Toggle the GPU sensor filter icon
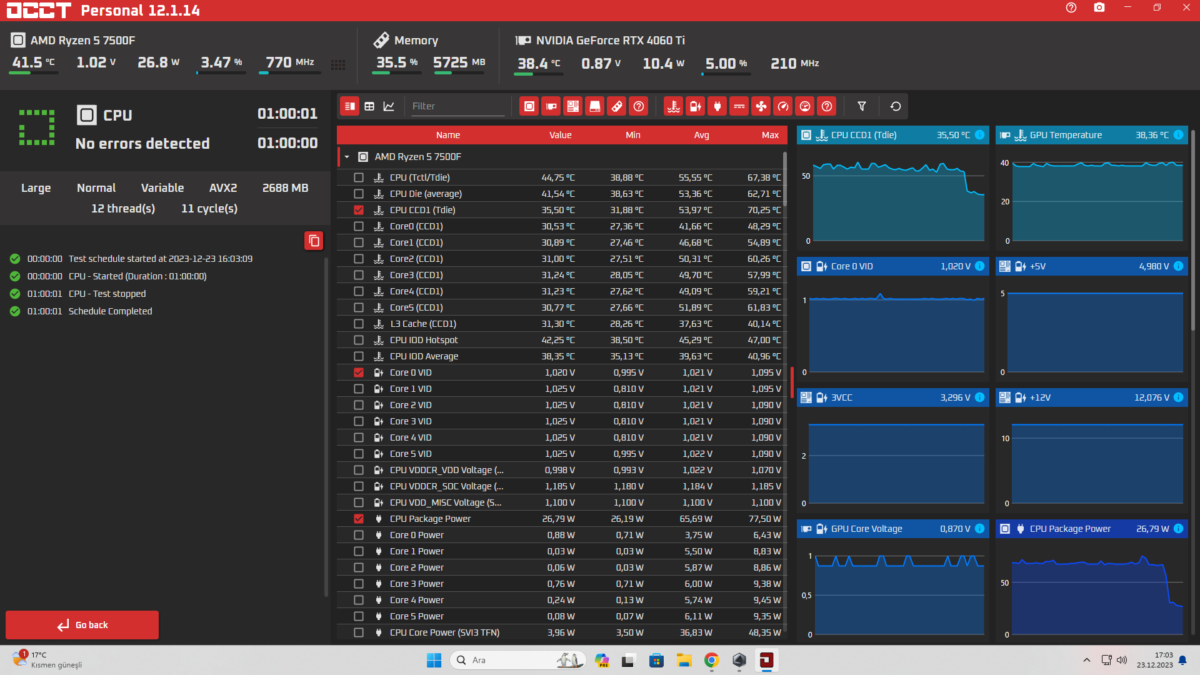This screenshot has width=1200, height=675. click(551, 106)
